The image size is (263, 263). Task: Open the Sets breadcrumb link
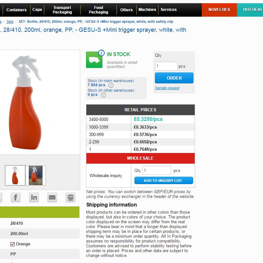(10, 21)
